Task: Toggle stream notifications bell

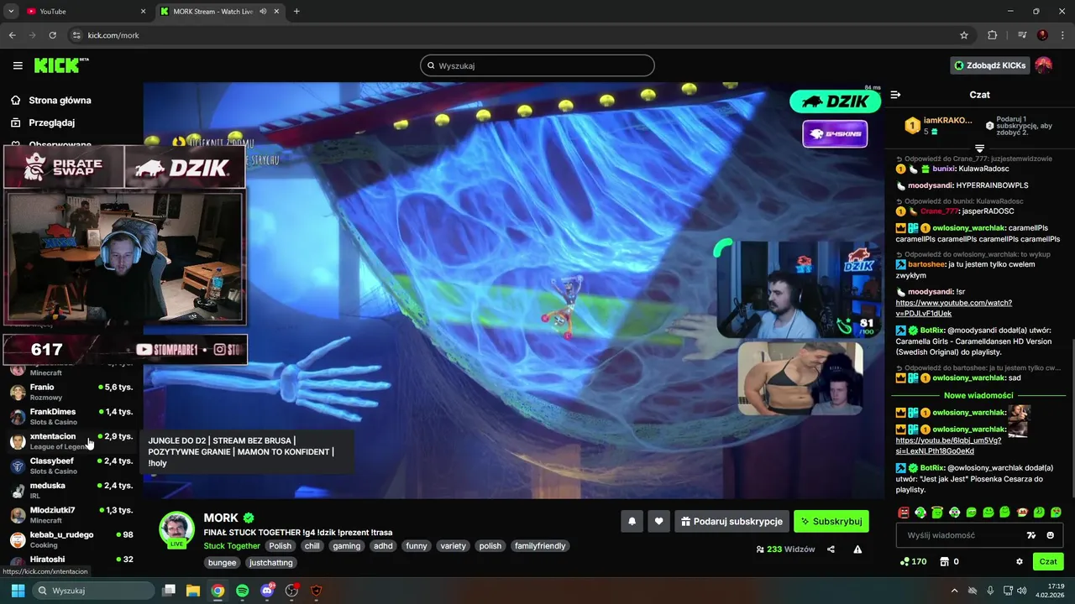Action: pyautogui.click(x=632, y=521)
